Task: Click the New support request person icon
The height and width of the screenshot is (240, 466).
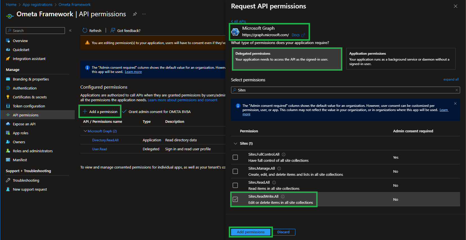Action: click(8, 189)
